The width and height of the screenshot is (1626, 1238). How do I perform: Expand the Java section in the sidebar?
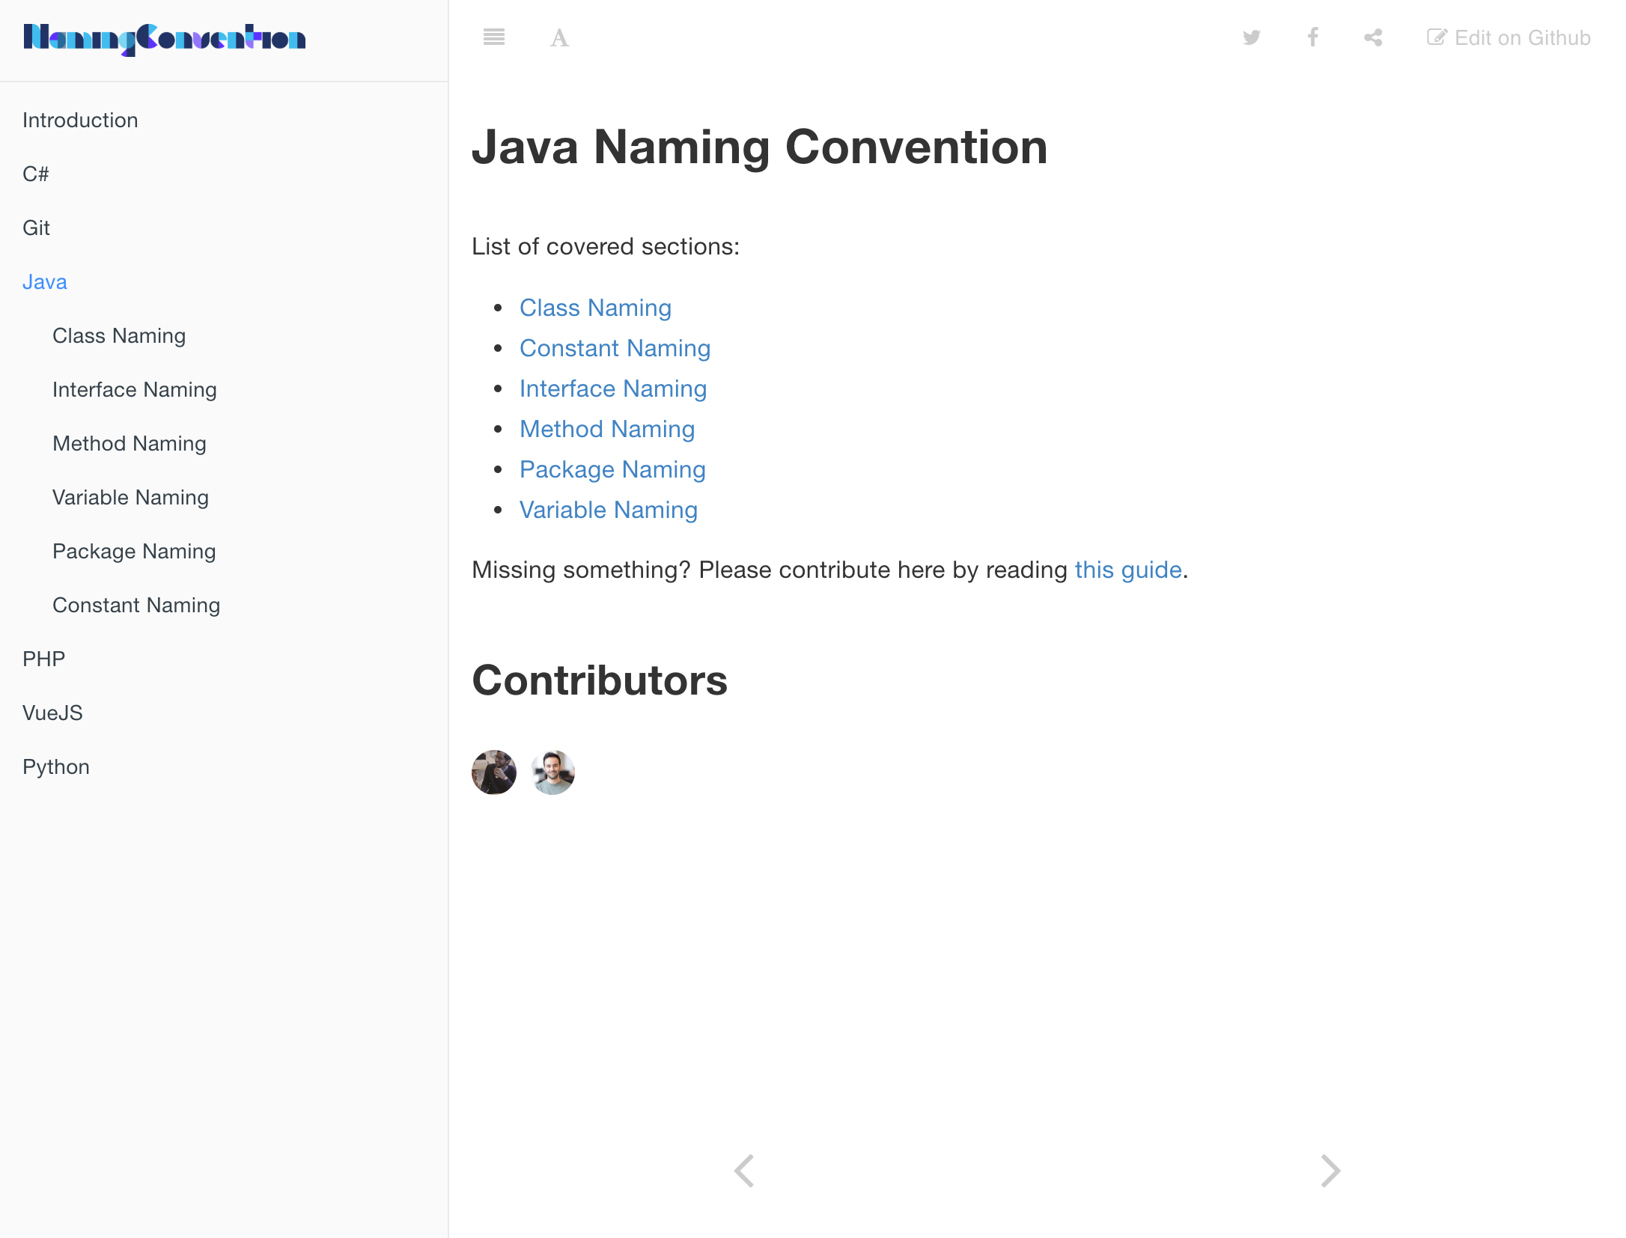tap(45, 281)
